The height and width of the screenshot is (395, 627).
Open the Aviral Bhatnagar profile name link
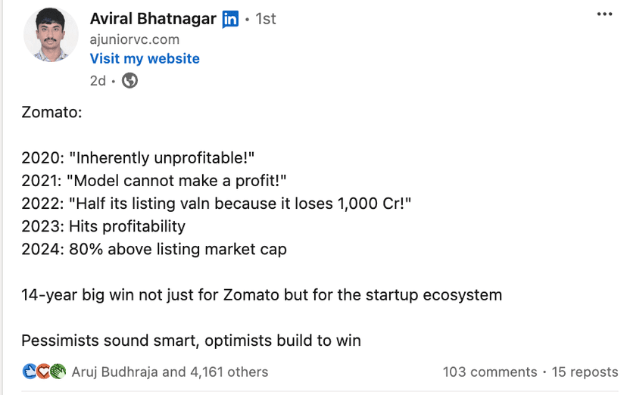click(153, 20)
